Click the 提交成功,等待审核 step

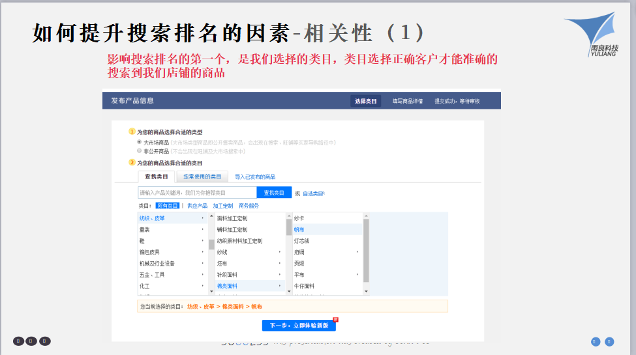(457, 101)
